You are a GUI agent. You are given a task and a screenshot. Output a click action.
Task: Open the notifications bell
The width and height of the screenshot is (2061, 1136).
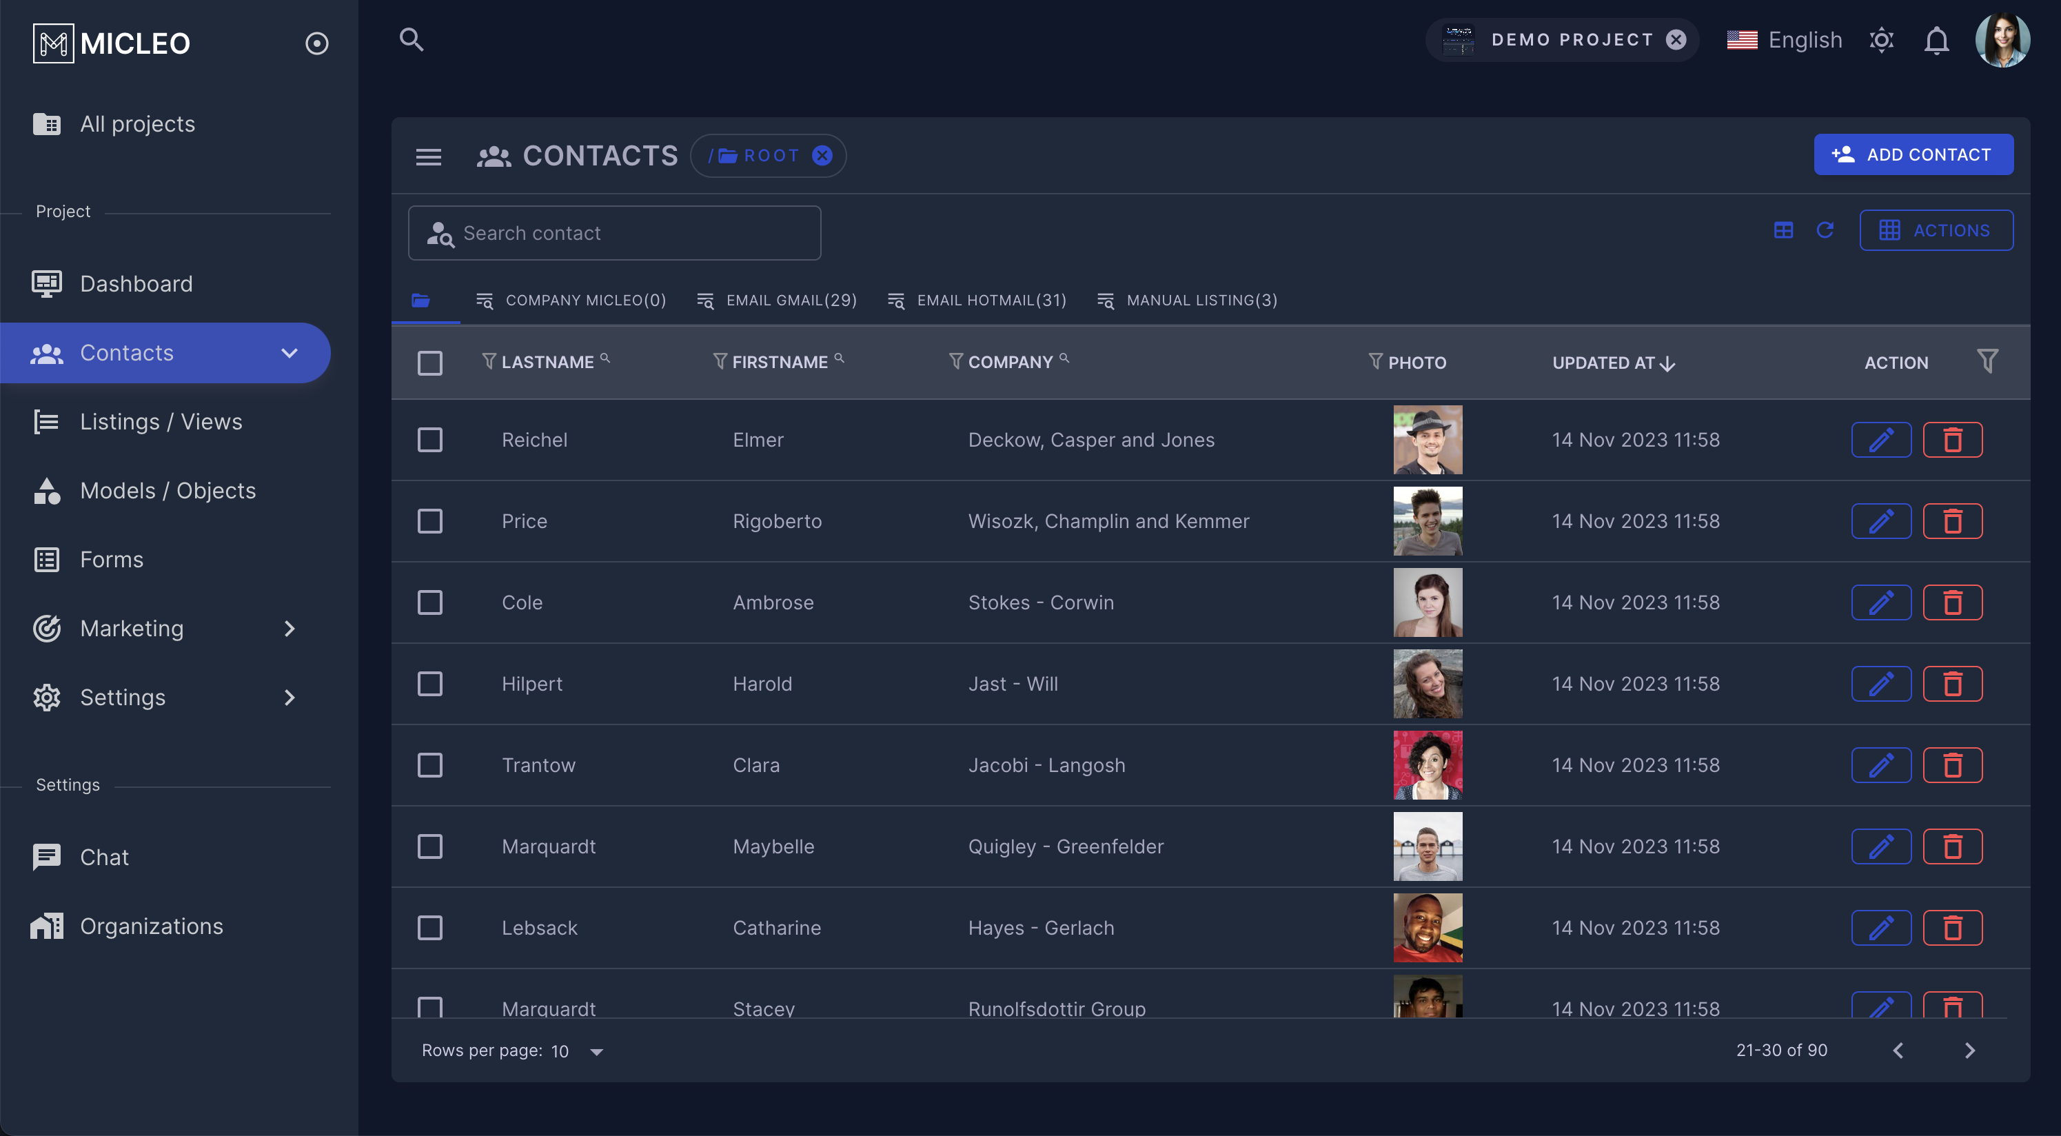click(1936, 40)
